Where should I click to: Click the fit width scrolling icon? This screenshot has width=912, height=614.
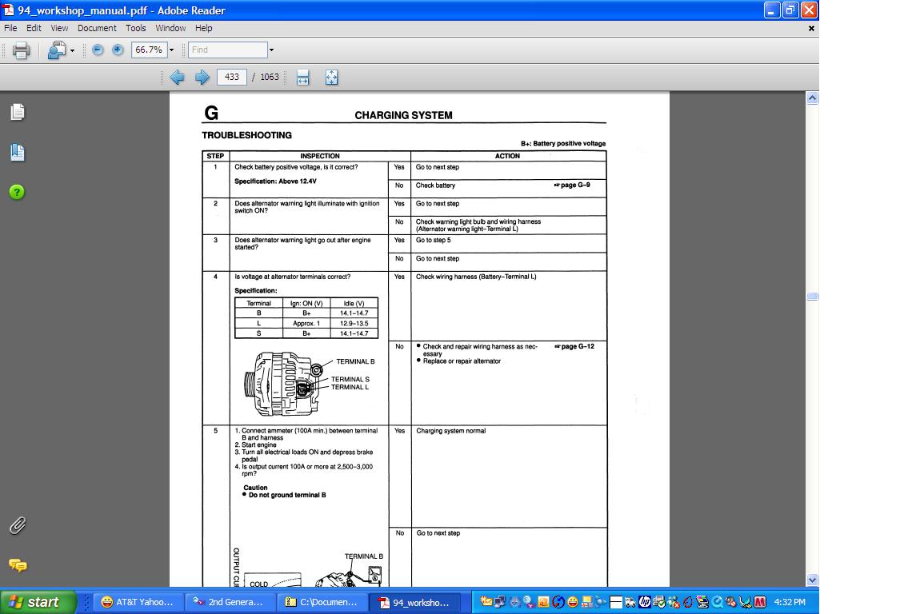303,77
